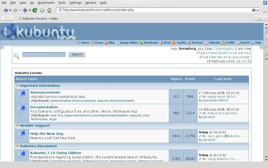Open the Settings menu
Screen dimensions: 268x168
pyautogui.click(x=75, y=3)
